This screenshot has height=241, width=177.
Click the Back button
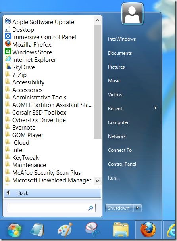[52, 193]
